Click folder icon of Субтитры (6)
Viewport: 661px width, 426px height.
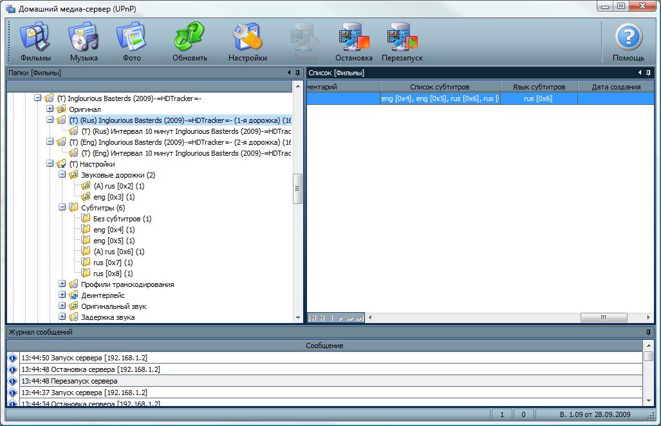point(73,208)
